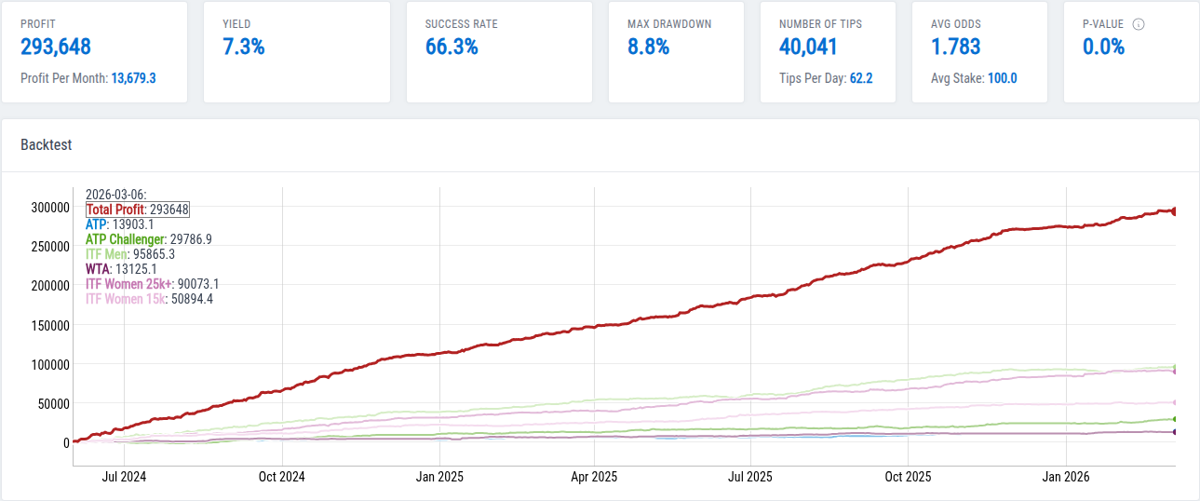Click the ITF Men series label
The height and width of the screenshot is (501, 1200).
[x=107, y=254]
